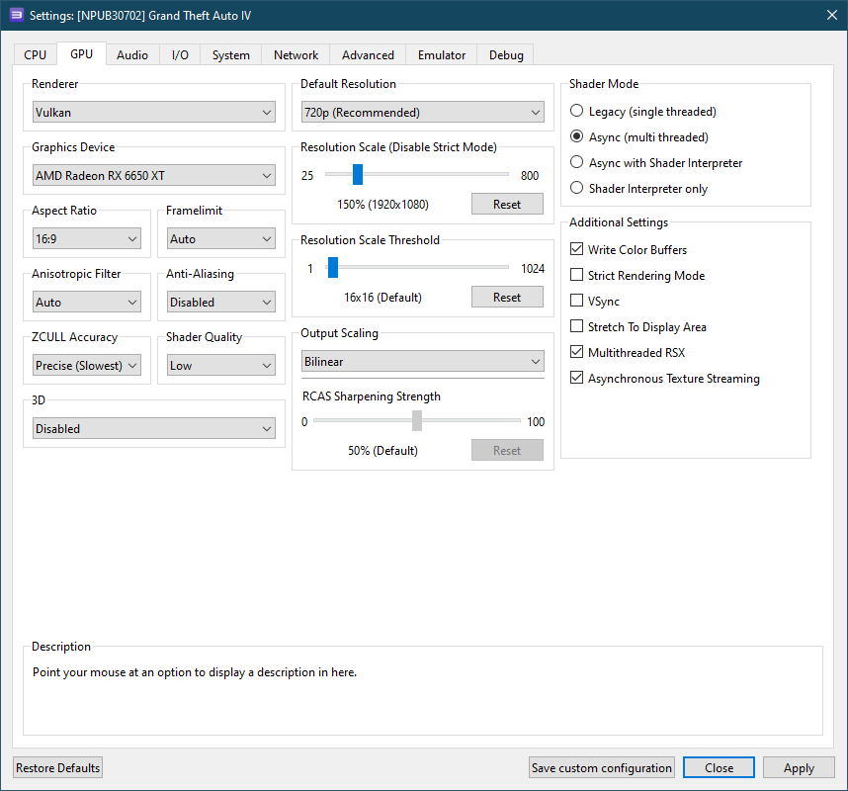Close the settings window with X

(830, 14)
